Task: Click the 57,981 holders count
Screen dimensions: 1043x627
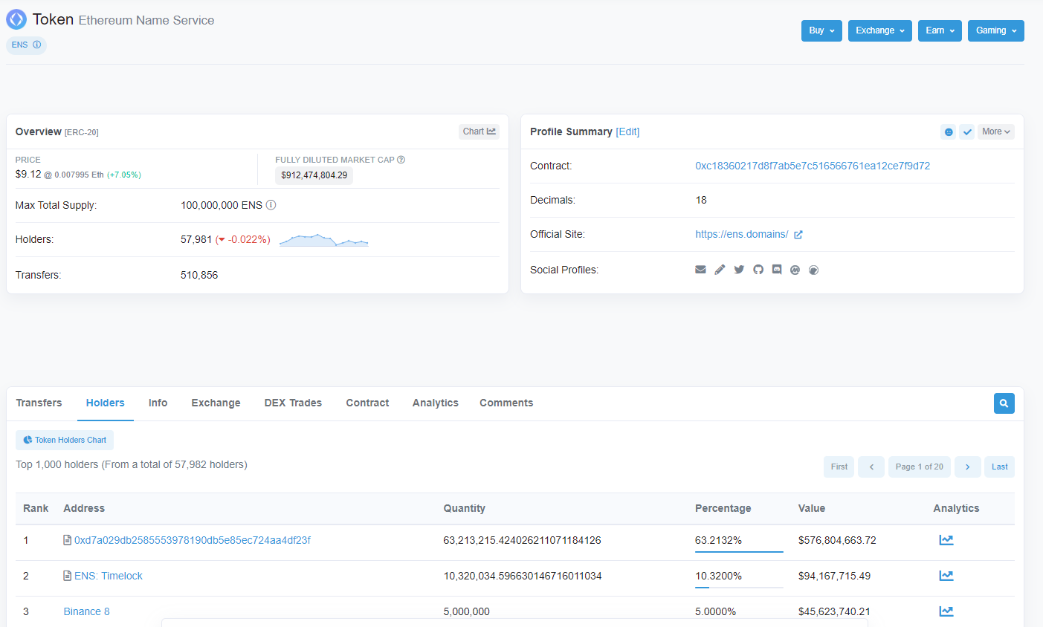Action: coord(196,239)
